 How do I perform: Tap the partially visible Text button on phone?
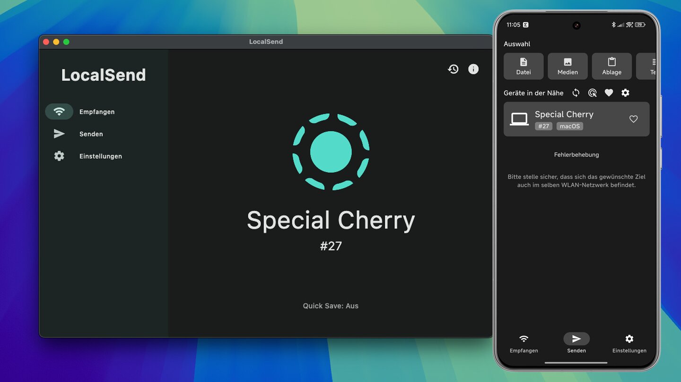(646, 66)
